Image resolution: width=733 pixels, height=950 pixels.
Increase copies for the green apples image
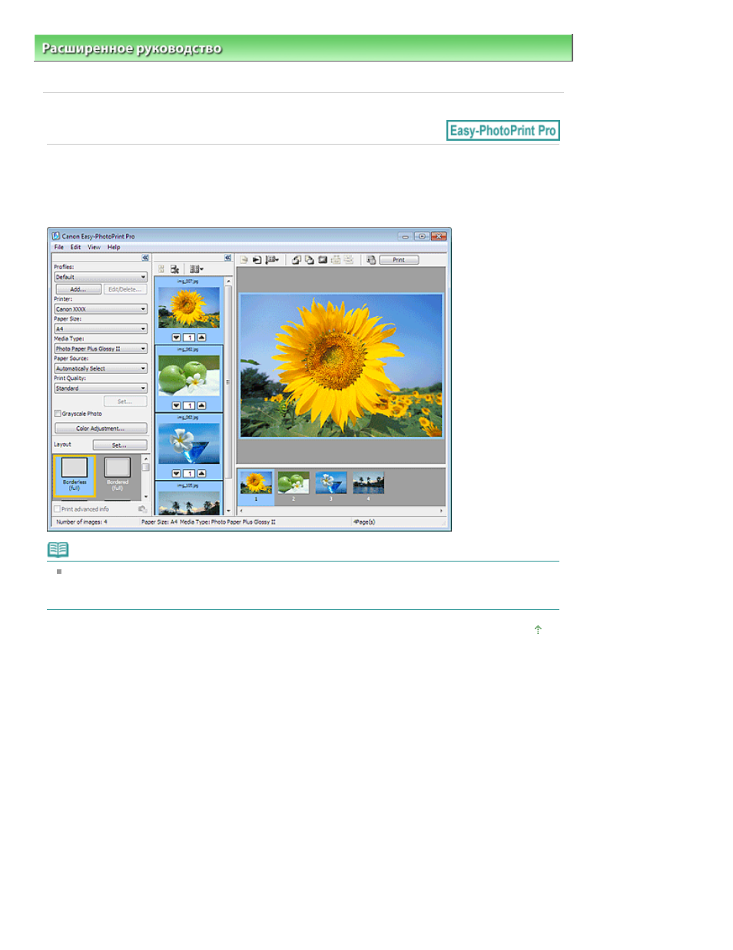pyautogui.click(x=201, y=405)
